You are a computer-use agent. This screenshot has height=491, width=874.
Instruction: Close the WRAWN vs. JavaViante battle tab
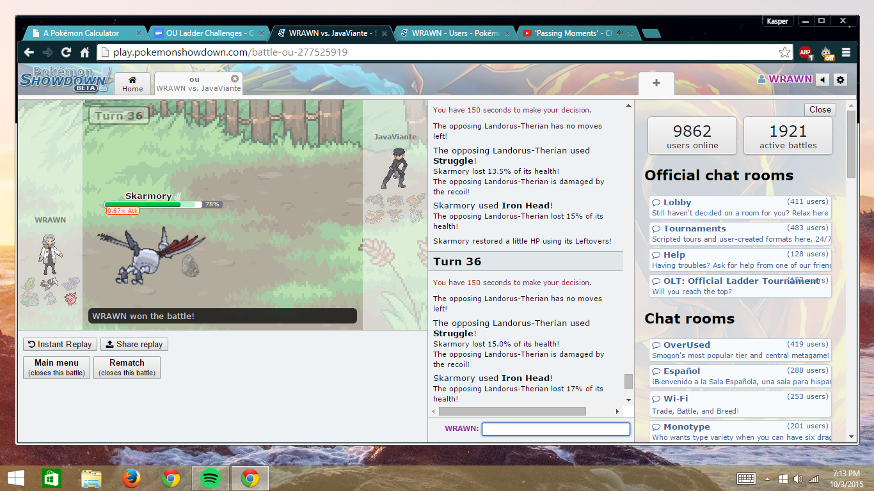tap(235, 79)
